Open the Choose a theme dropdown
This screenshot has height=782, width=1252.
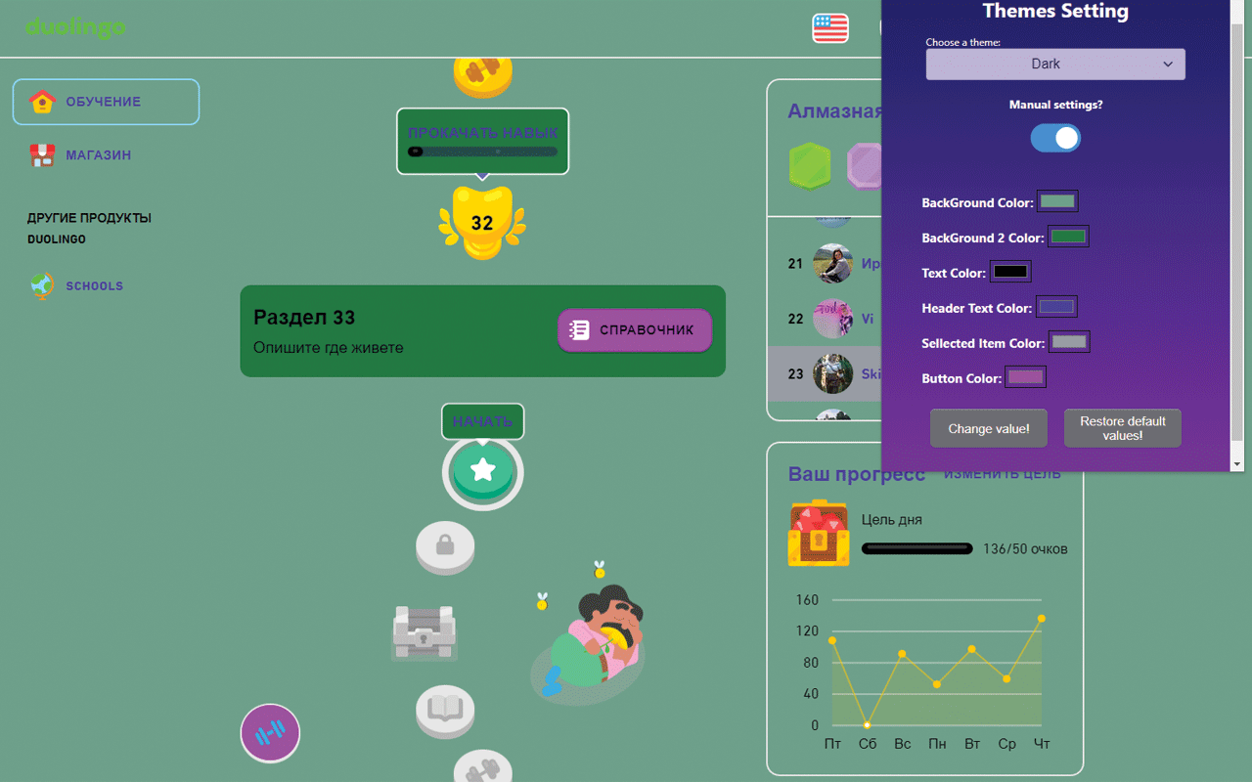coord(1055,65)
